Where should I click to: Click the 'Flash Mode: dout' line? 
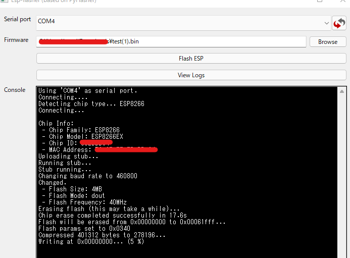(73, 196)
